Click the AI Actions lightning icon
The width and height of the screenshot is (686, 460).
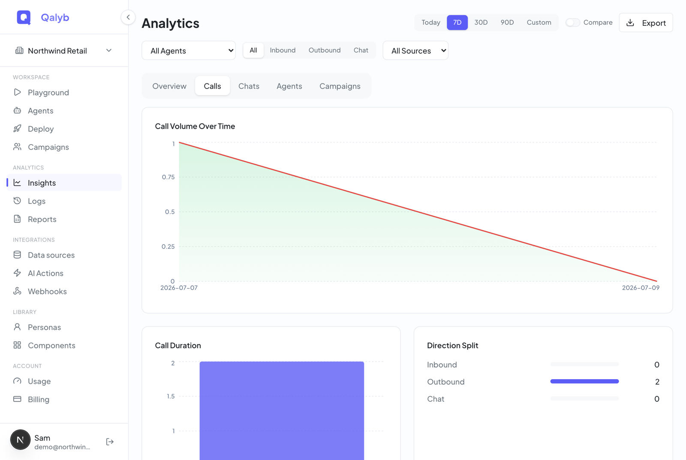17,273
